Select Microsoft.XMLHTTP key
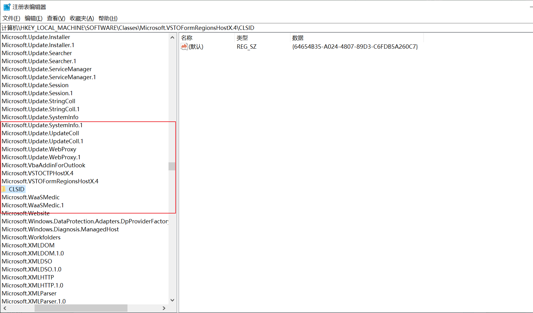The height and width of the screenshot is (313, 533). pyautogui.click(x=28, y=277)
